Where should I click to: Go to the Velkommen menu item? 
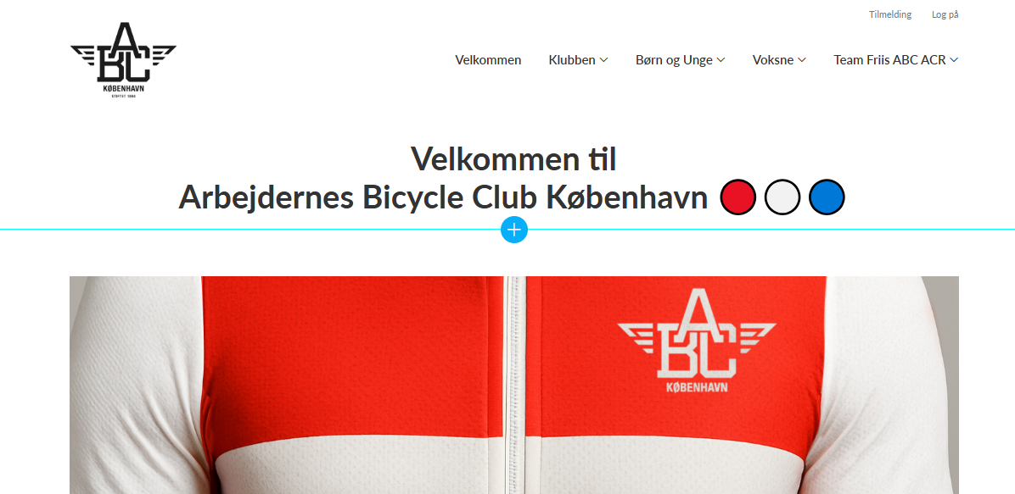(x=488, y=60)
